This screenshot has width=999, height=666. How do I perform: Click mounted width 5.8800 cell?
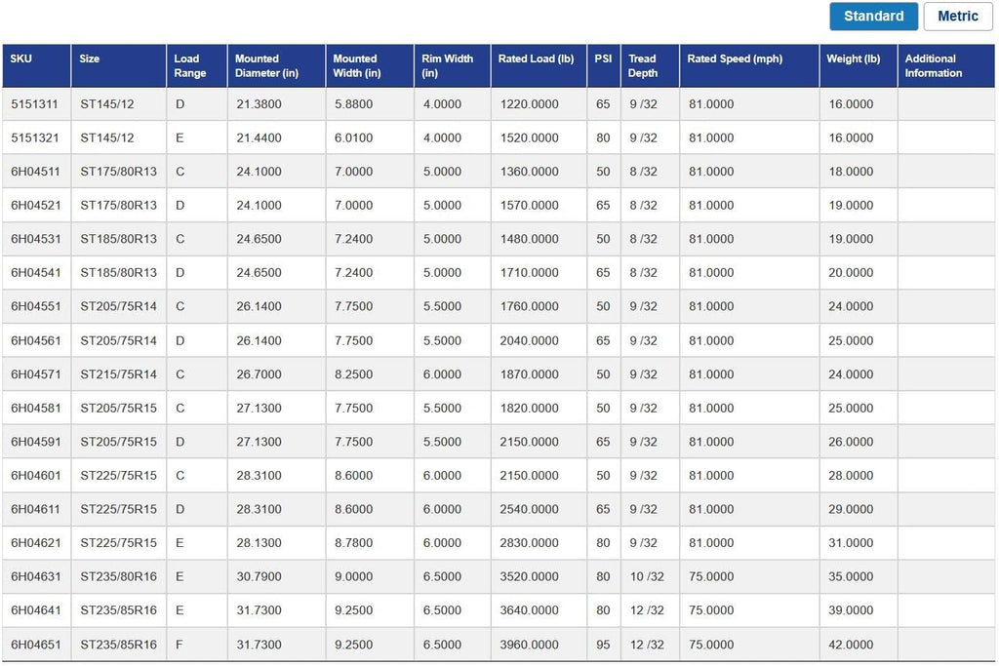click(370, 104)
